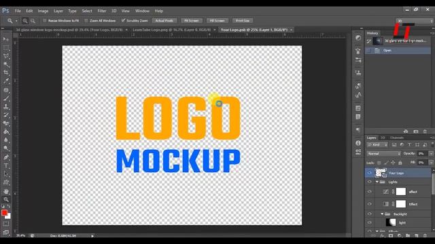Open the Opacity slider dropdown
This screenshot has height=244, width=435.
click(431, 154)
